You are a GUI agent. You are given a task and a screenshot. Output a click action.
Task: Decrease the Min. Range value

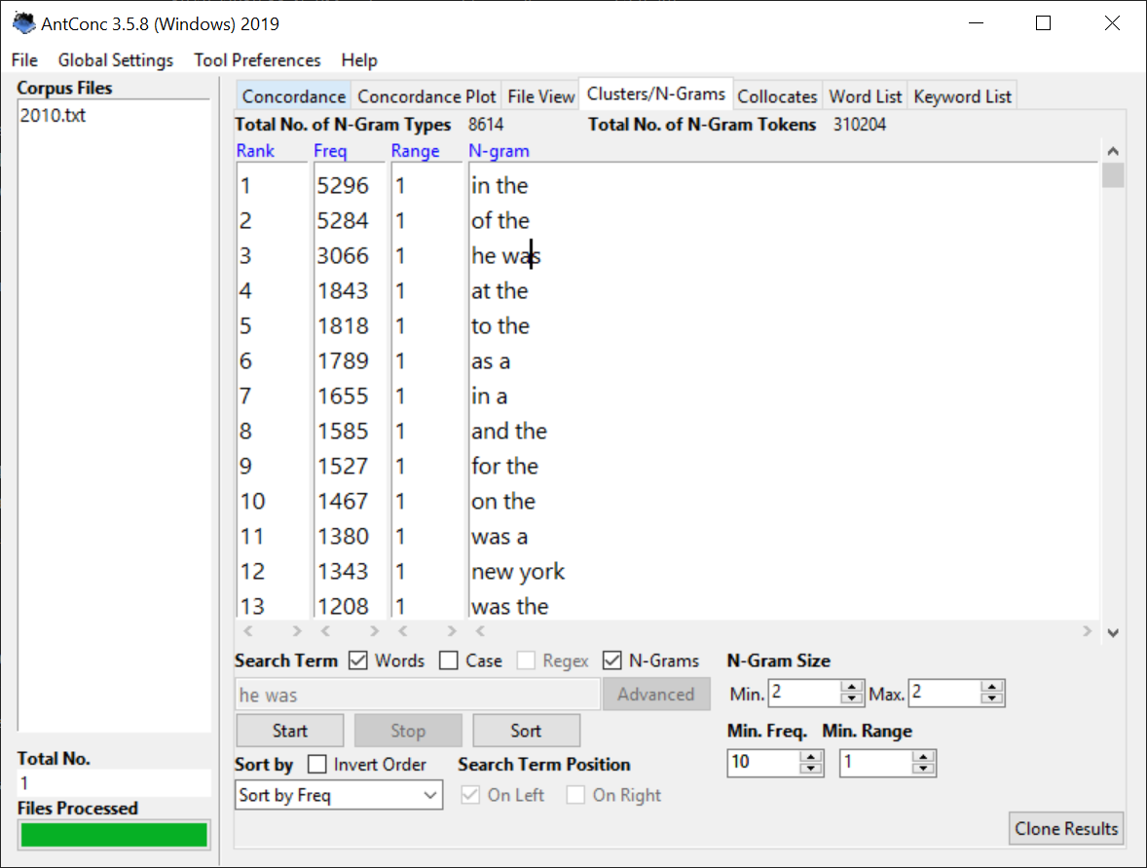pyautogui.click(x=923, y=770)
